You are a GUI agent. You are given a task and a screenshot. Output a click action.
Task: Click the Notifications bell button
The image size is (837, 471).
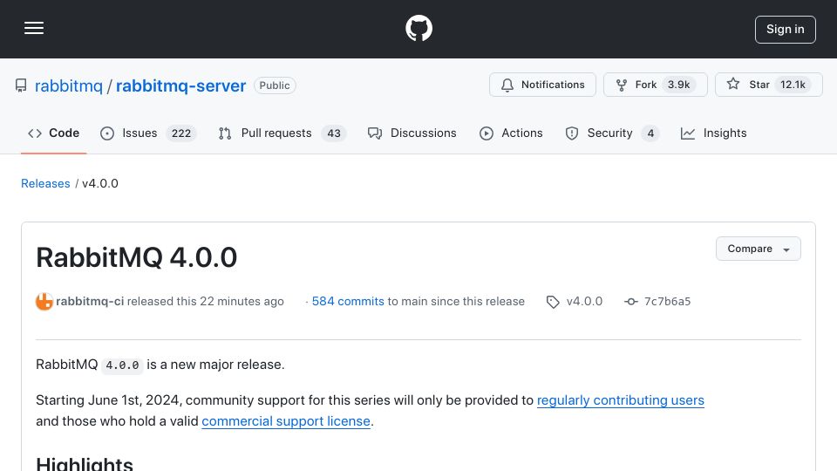pos(542,85)
